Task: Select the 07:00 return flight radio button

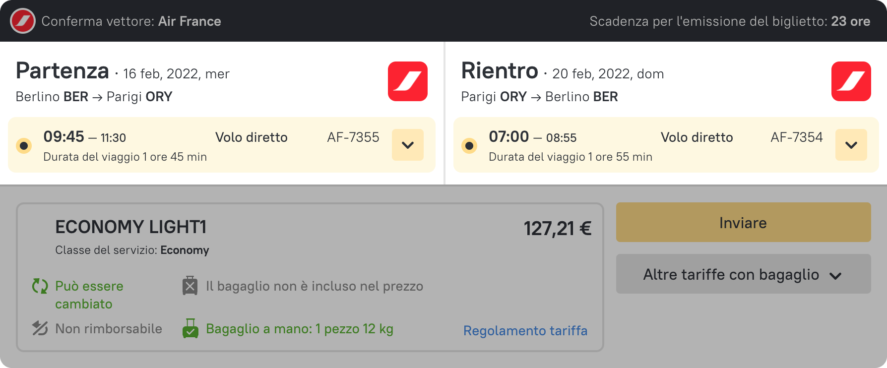Action: (x=469, y=146)
